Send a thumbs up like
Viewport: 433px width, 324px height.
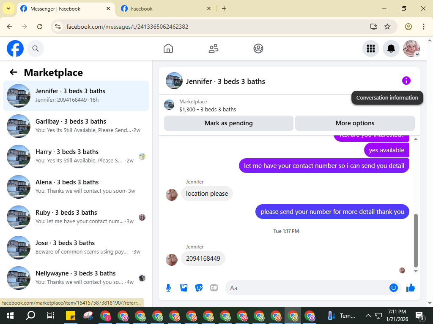click(x=411, y=288)
